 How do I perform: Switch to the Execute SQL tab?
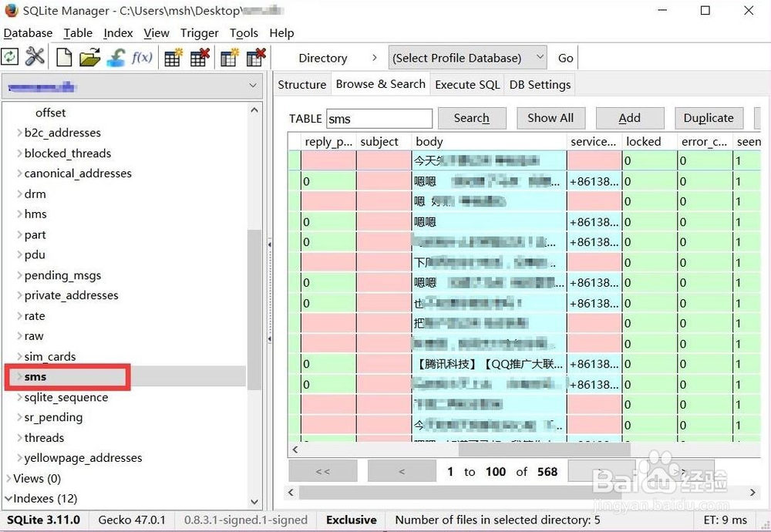(x=468, y=85)
